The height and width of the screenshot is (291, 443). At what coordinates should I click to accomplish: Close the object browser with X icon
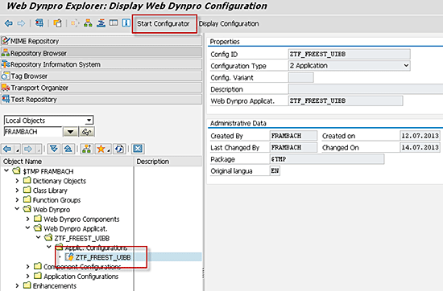click(x=138, y=149)
